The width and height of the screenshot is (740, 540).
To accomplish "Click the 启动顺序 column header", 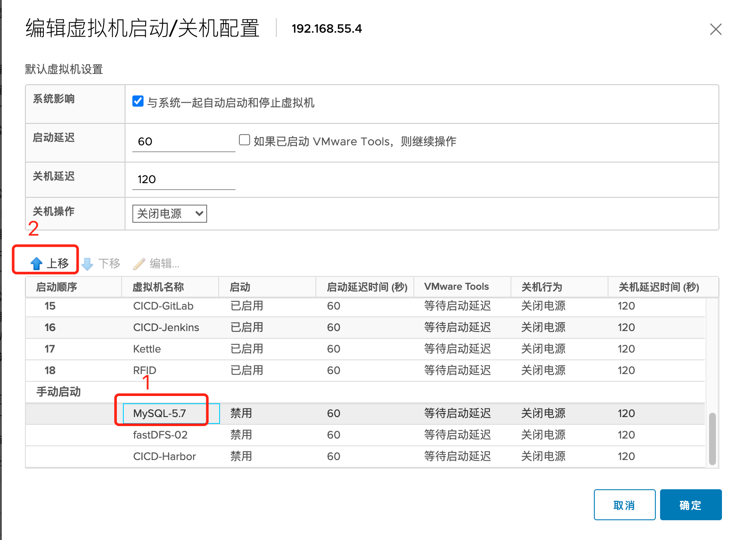I will (57, 287).
